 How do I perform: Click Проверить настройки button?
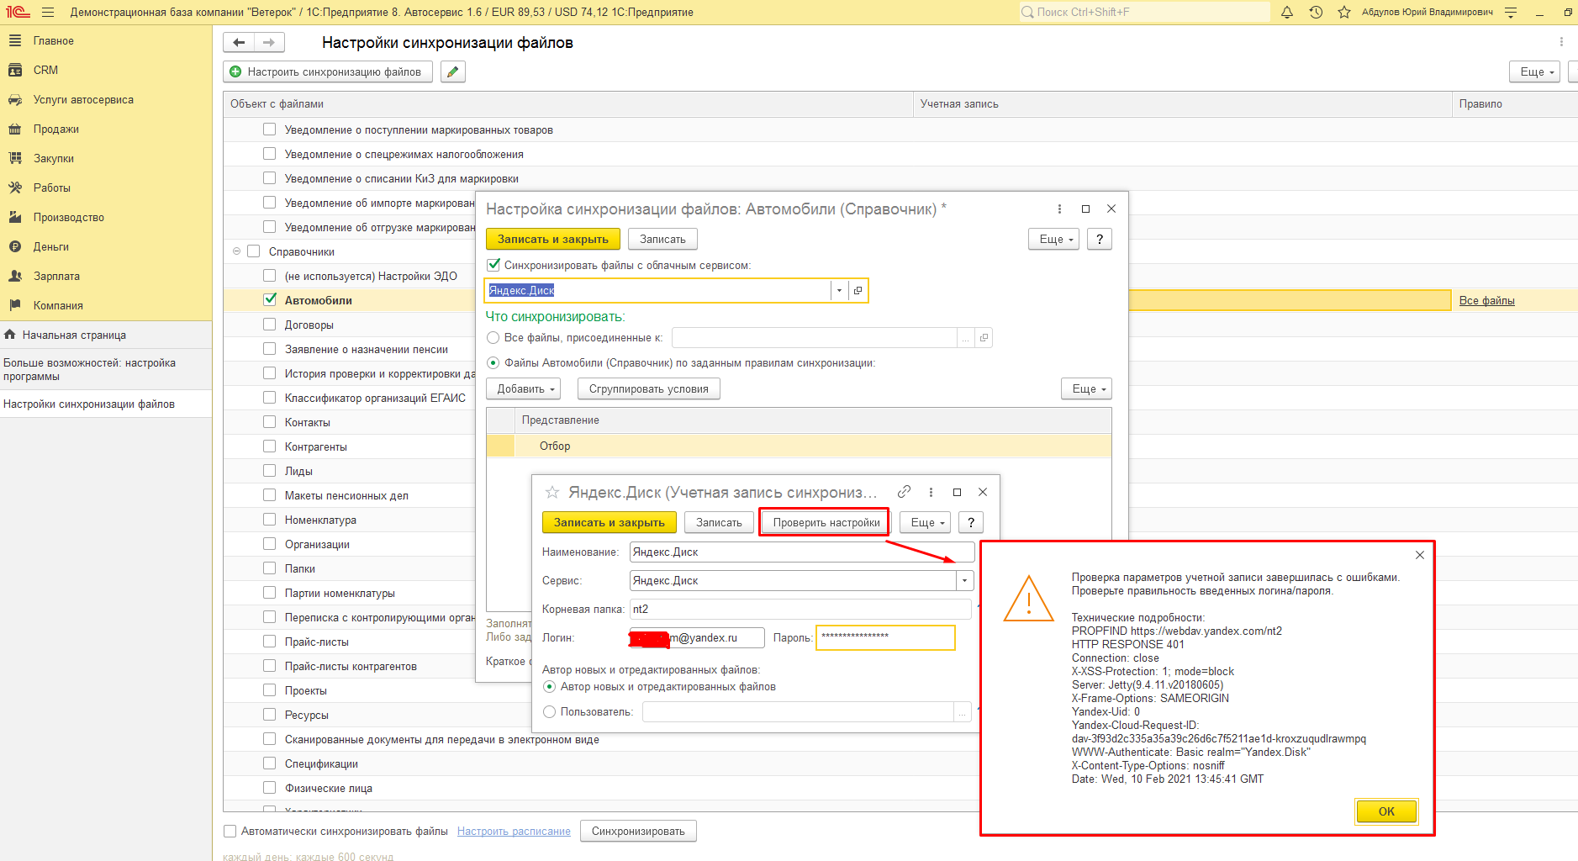tap(826, 522)
